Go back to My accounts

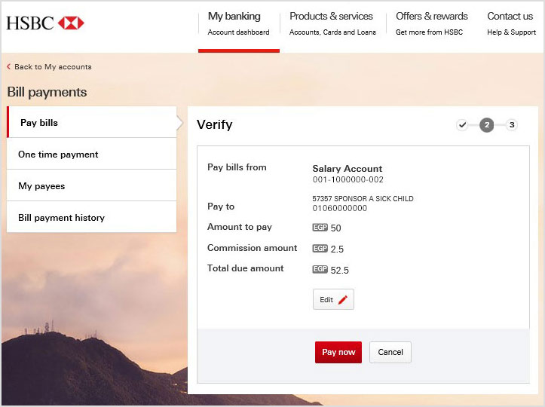pyautogui.click(x=49, y=67)
